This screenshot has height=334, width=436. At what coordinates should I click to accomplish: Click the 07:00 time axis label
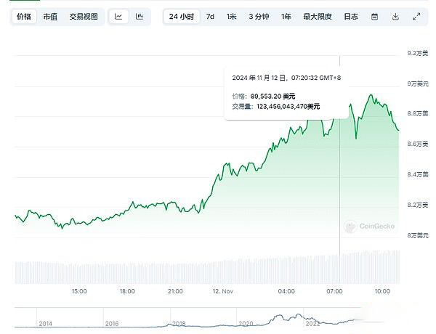[x=334, y=291]
